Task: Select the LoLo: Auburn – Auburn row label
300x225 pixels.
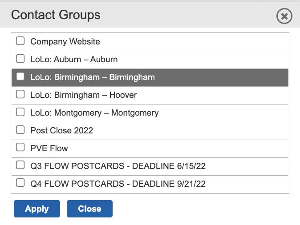Action: [74, 59]
